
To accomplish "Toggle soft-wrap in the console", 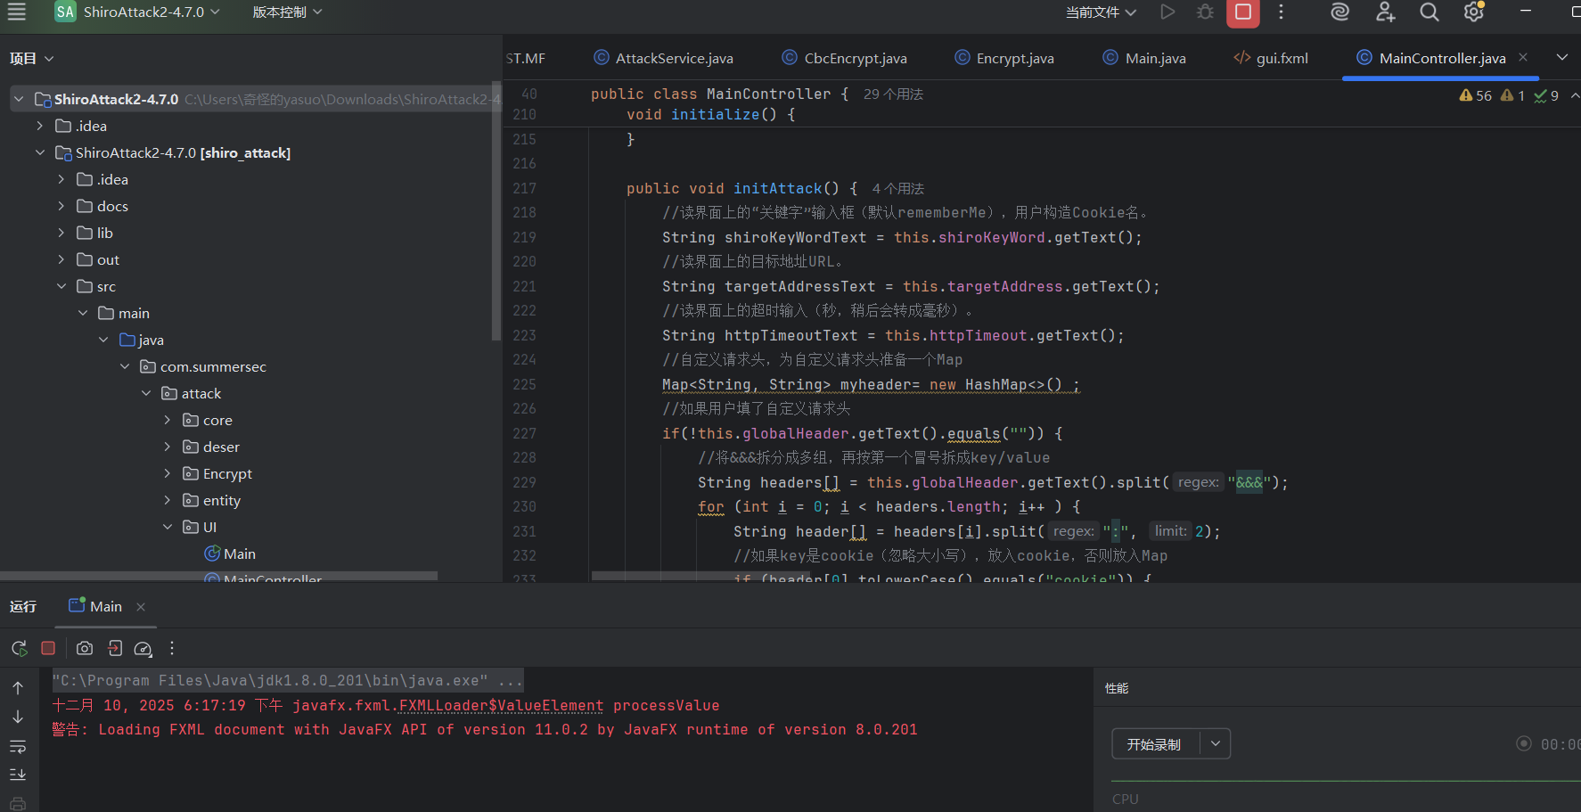I will pos(18,746).
